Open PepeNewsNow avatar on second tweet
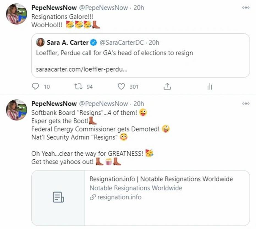256x229 pixels. 16,110
